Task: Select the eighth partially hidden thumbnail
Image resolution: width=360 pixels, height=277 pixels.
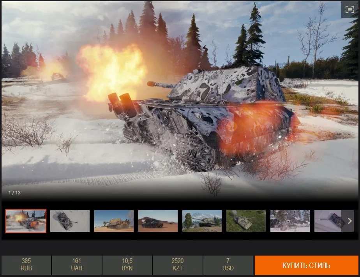Action: 328,221
